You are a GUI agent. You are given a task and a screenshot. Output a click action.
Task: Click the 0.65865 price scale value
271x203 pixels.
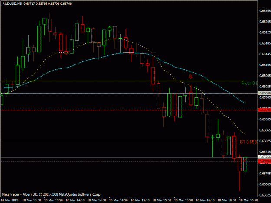pos(265,130)
